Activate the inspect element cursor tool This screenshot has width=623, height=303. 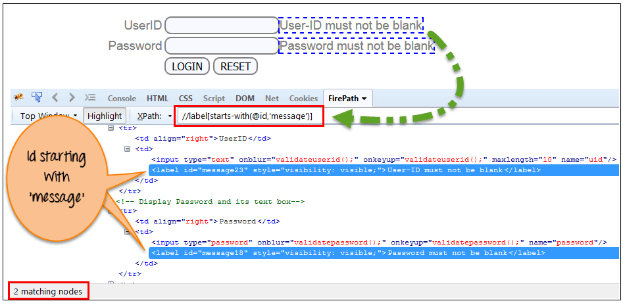click(x=37, y=97)
